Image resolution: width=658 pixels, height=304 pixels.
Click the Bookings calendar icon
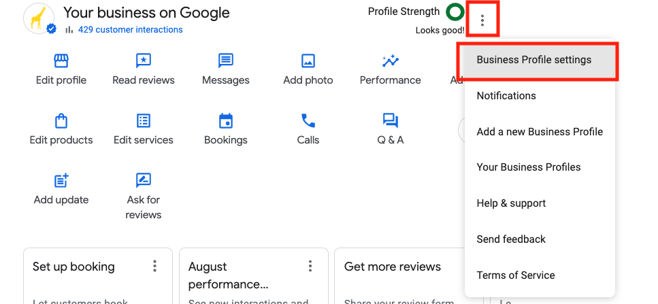(226, 121)
